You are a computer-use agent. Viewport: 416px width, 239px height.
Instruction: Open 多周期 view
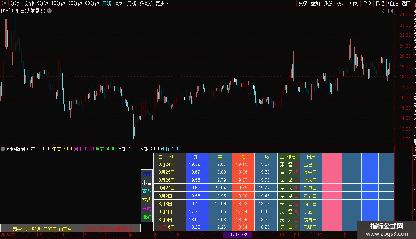coord(146,3)
